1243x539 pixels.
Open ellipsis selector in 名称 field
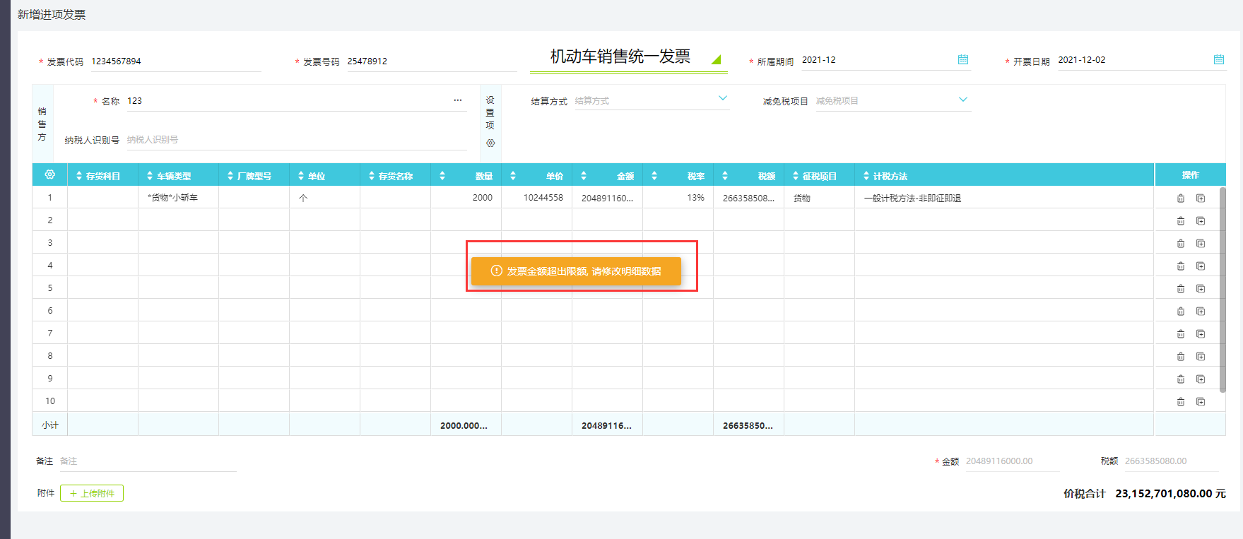tap(458, 100)
